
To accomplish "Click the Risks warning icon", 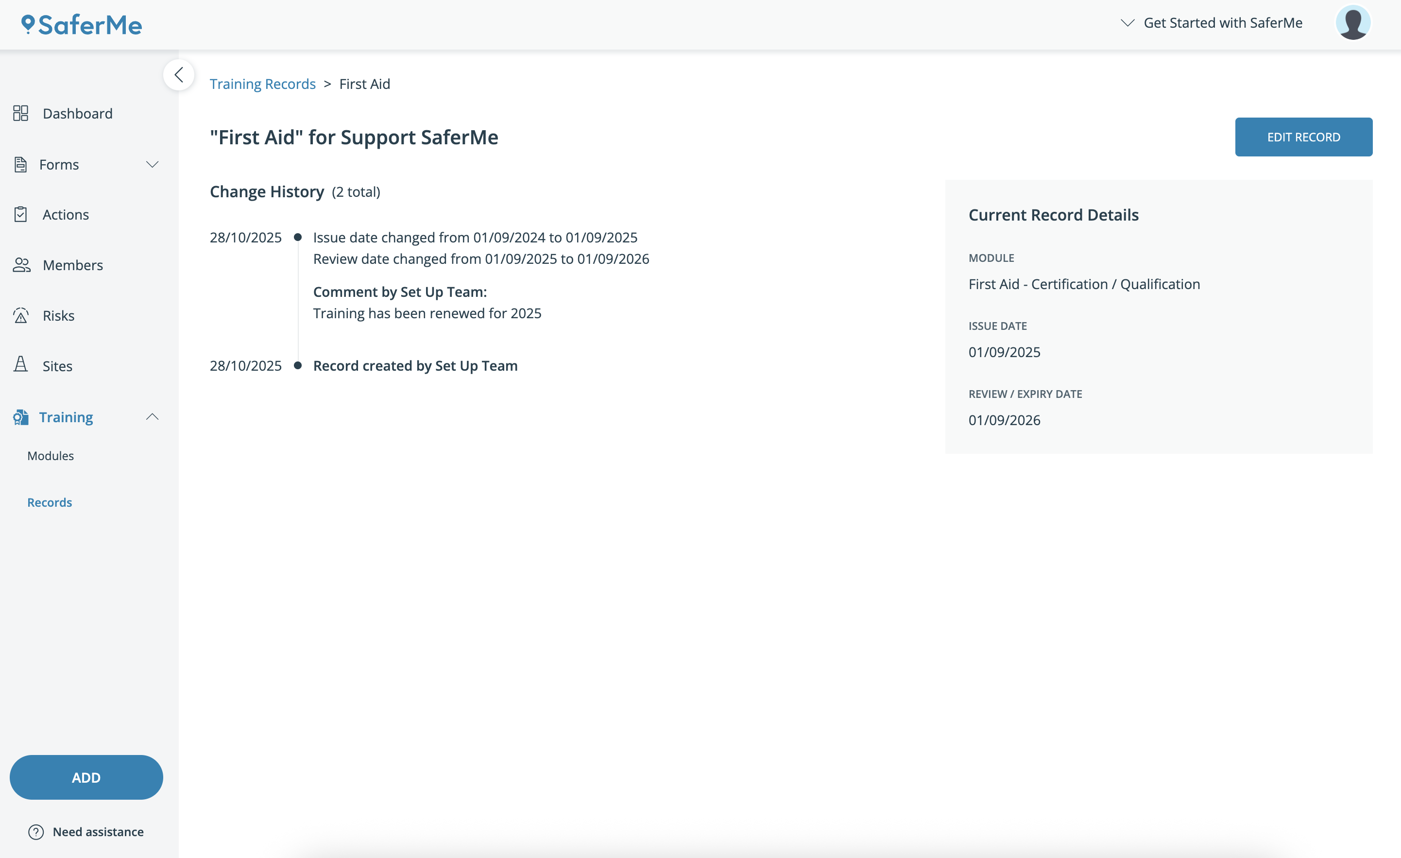I will click(21, 316).
